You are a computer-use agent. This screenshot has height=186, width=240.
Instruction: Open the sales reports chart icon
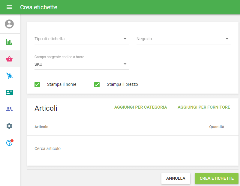tap(9, 42)
